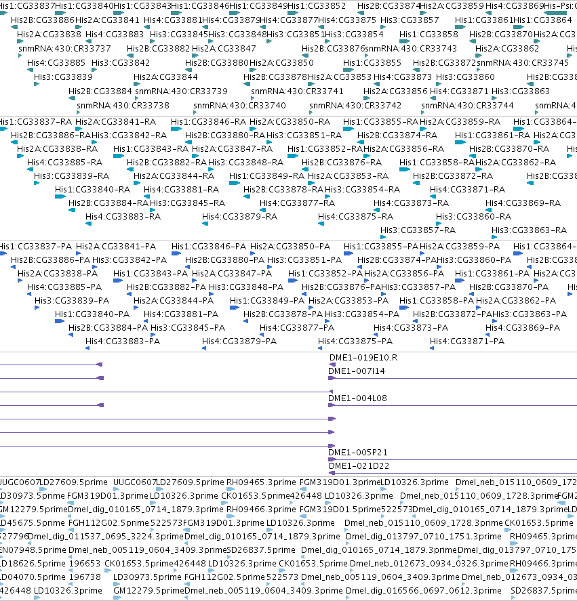Select the His1:CG33846-PA protein label
The width and height of the screenshot is (577, 601).
[x=209, y=247]
